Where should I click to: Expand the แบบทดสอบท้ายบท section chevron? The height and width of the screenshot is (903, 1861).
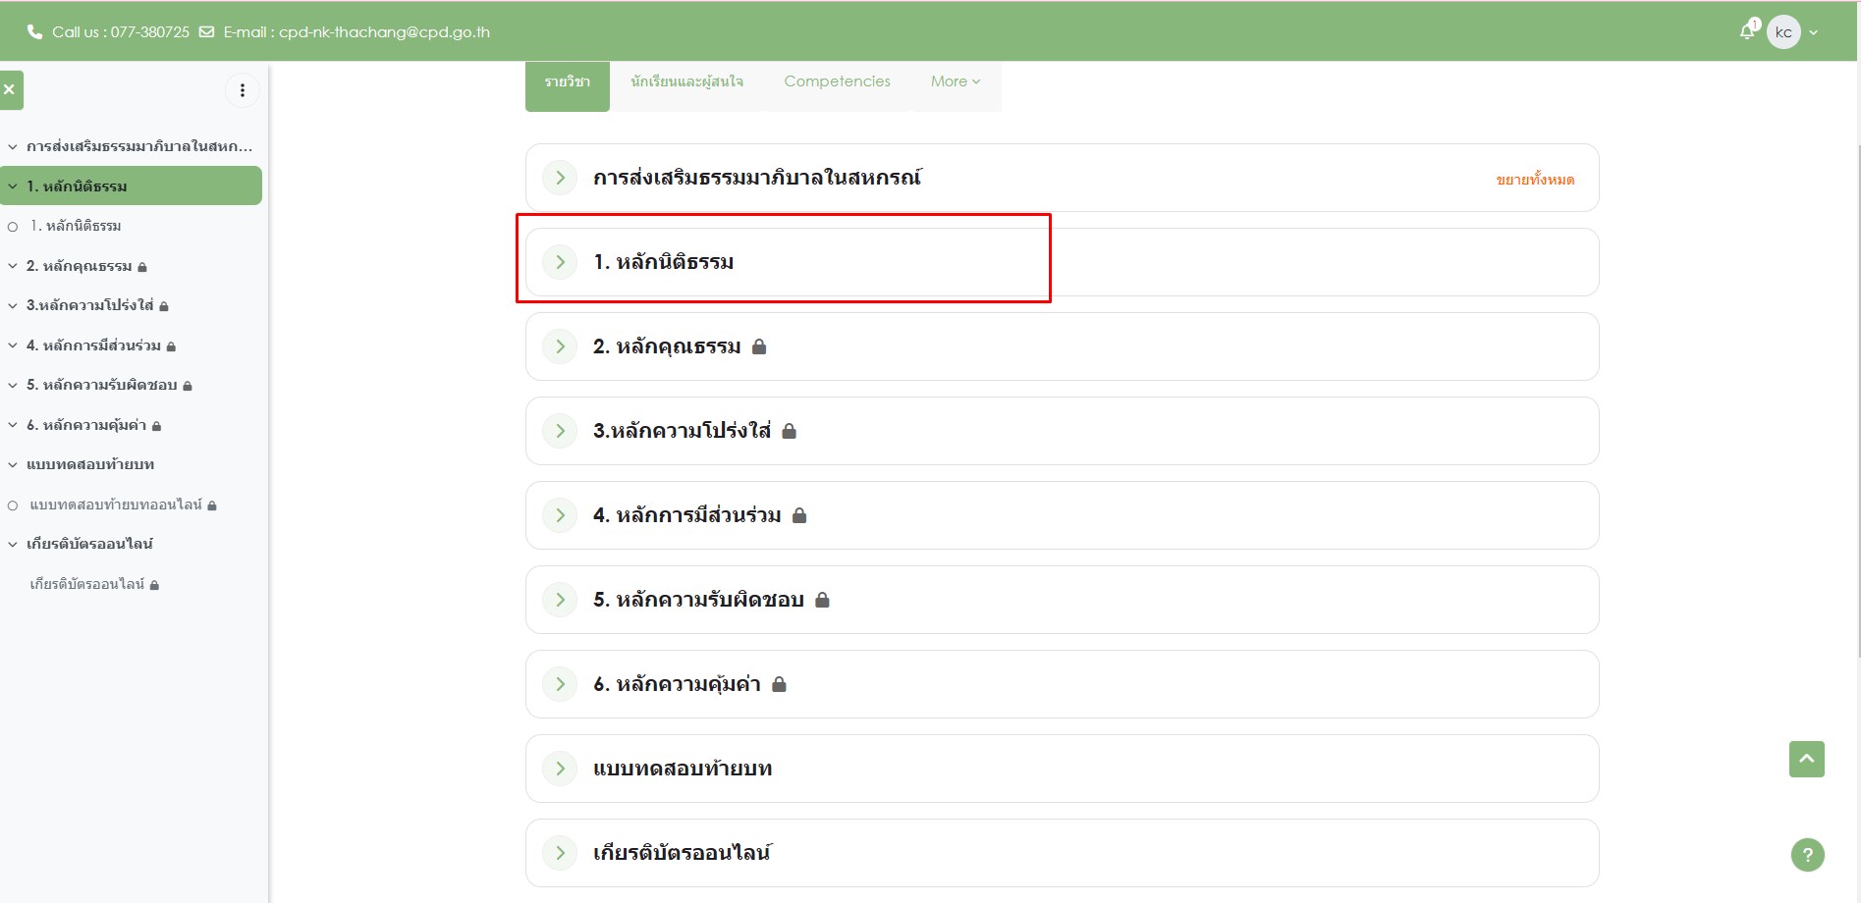coord(560,769)
